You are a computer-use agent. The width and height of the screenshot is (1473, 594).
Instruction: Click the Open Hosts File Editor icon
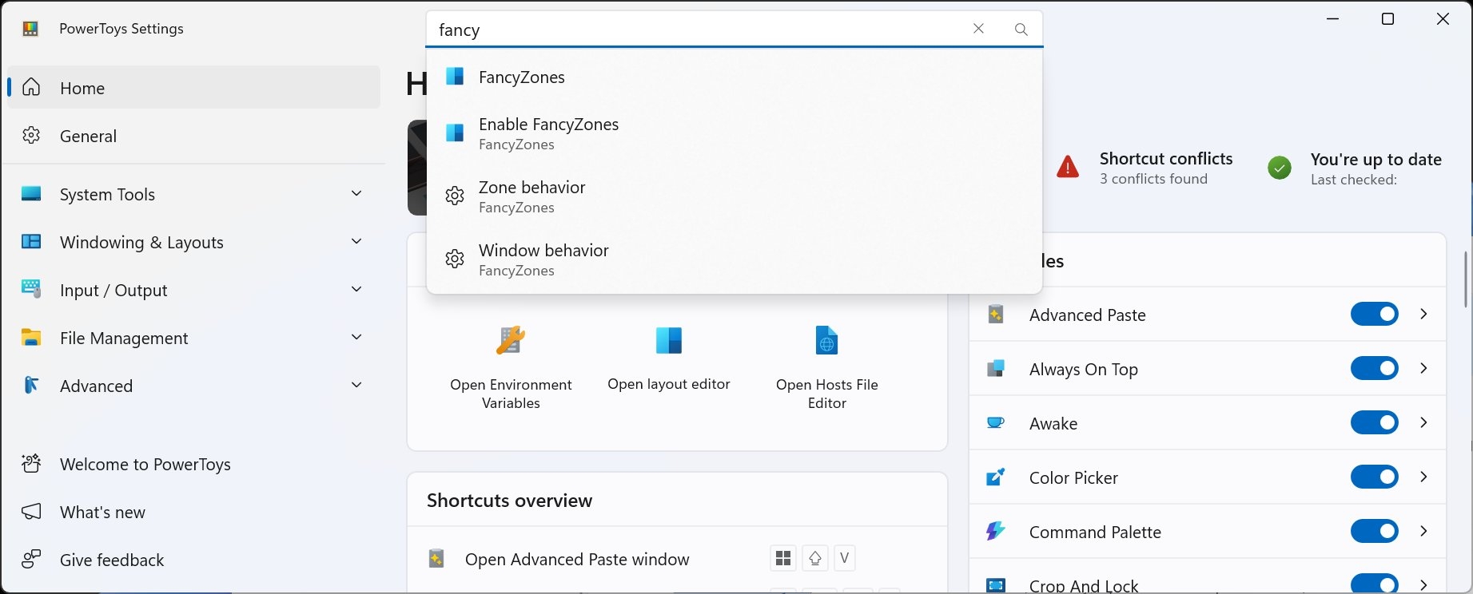coord(826,340)
